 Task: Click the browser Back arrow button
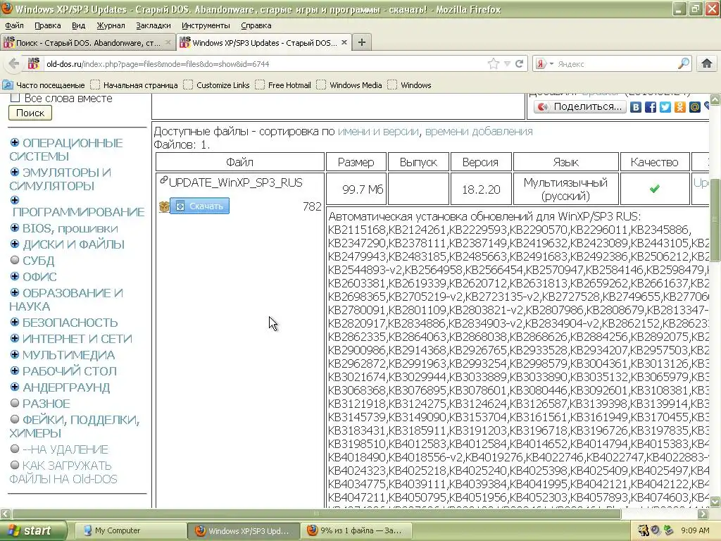(x=14, y=63)
